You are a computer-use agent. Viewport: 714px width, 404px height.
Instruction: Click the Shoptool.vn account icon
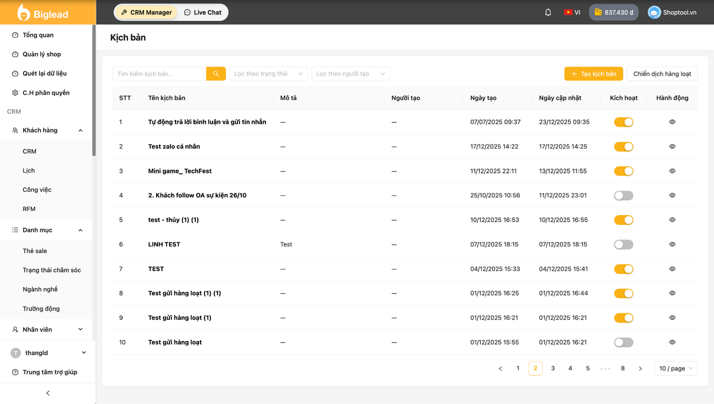(654, 11)
